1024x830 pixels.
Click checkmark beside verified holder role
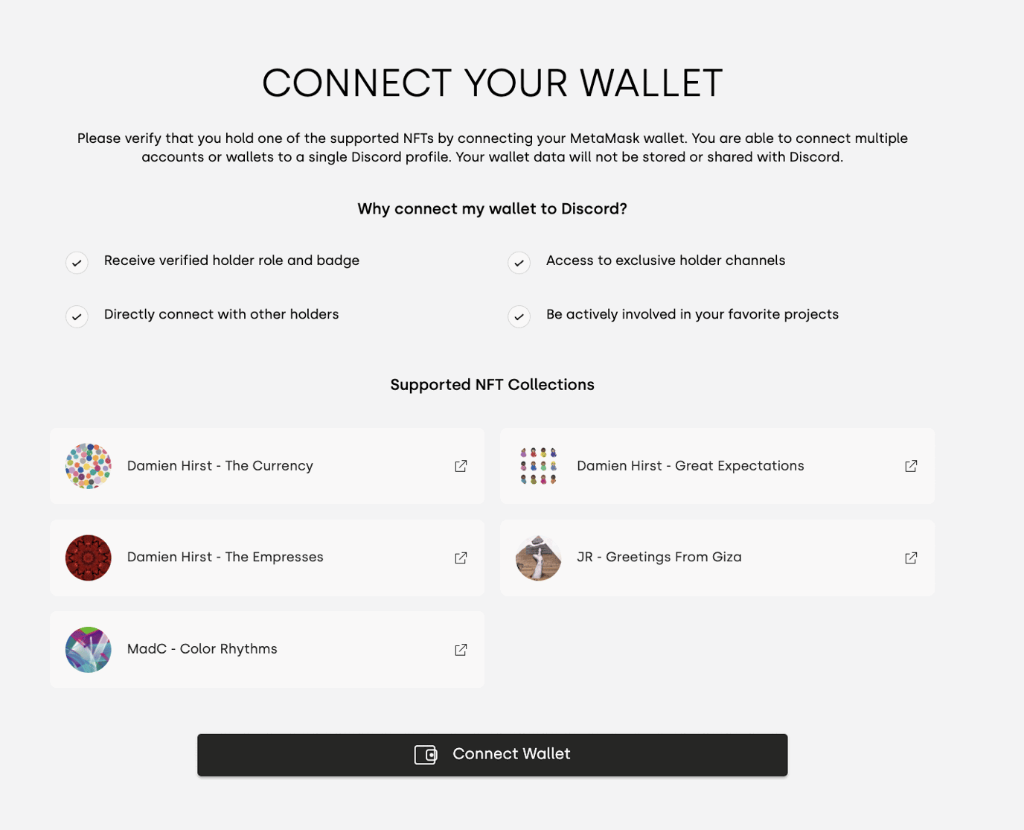point(77,263)
